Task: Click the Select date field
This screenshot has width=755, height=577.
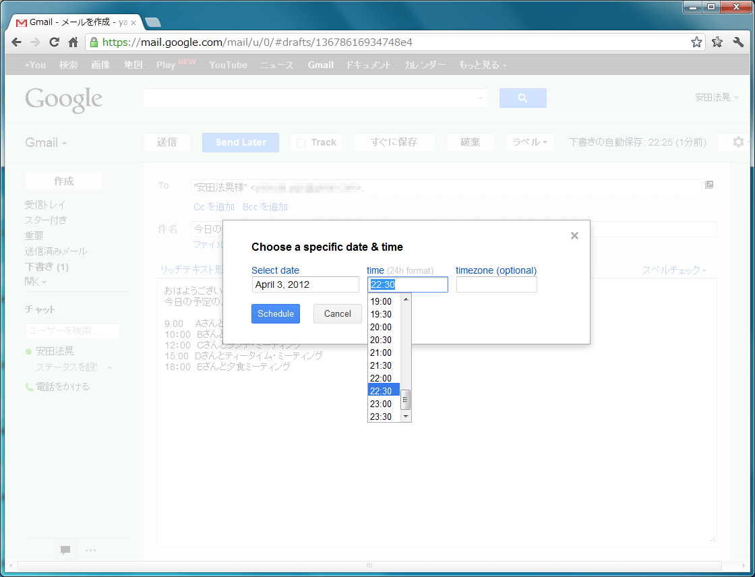Action: pyautogui.click(x=305, y=284)
